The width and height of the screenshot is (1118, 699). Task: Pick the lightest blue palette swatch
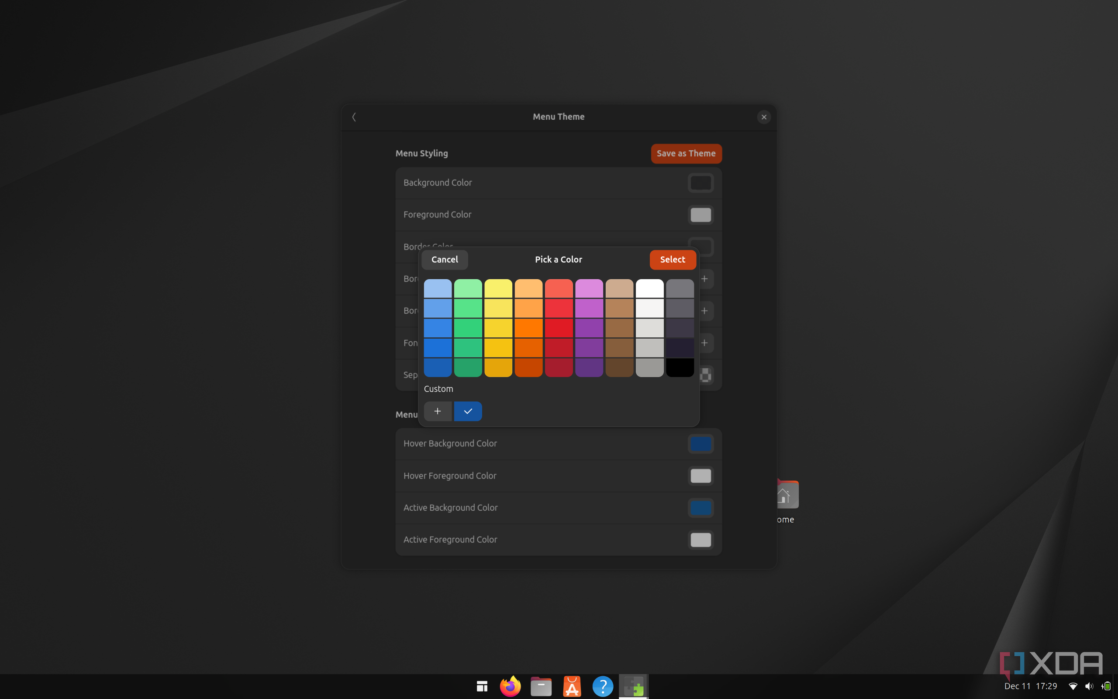pos(438,288)
